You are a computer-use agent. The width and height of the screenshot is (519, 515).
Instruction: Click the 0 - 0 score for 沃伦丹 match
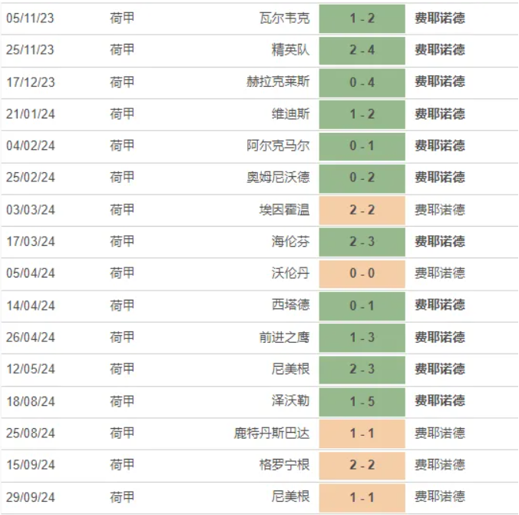tap(362, 274)
